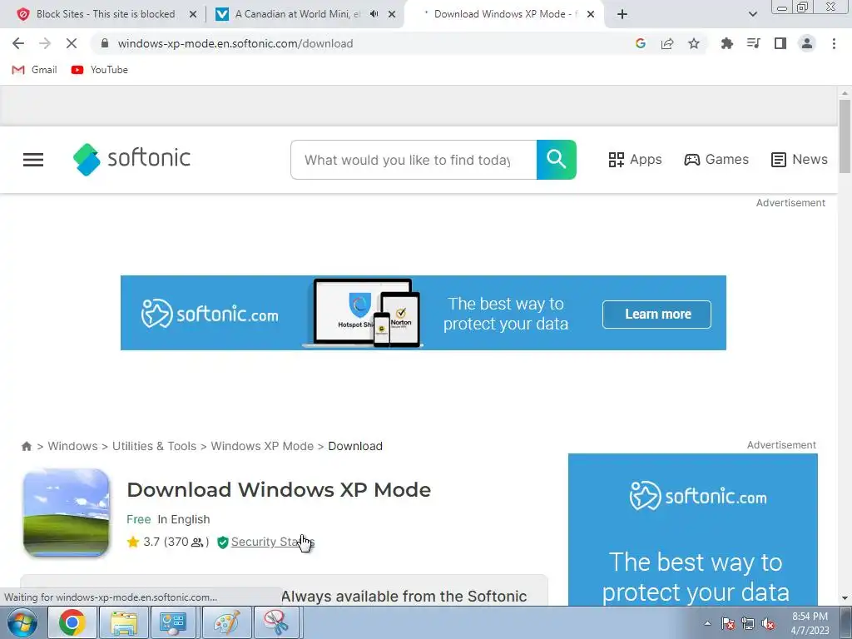The image size is (852, 639).
Task: Stop loading the page
Action: tap(72, 43)
